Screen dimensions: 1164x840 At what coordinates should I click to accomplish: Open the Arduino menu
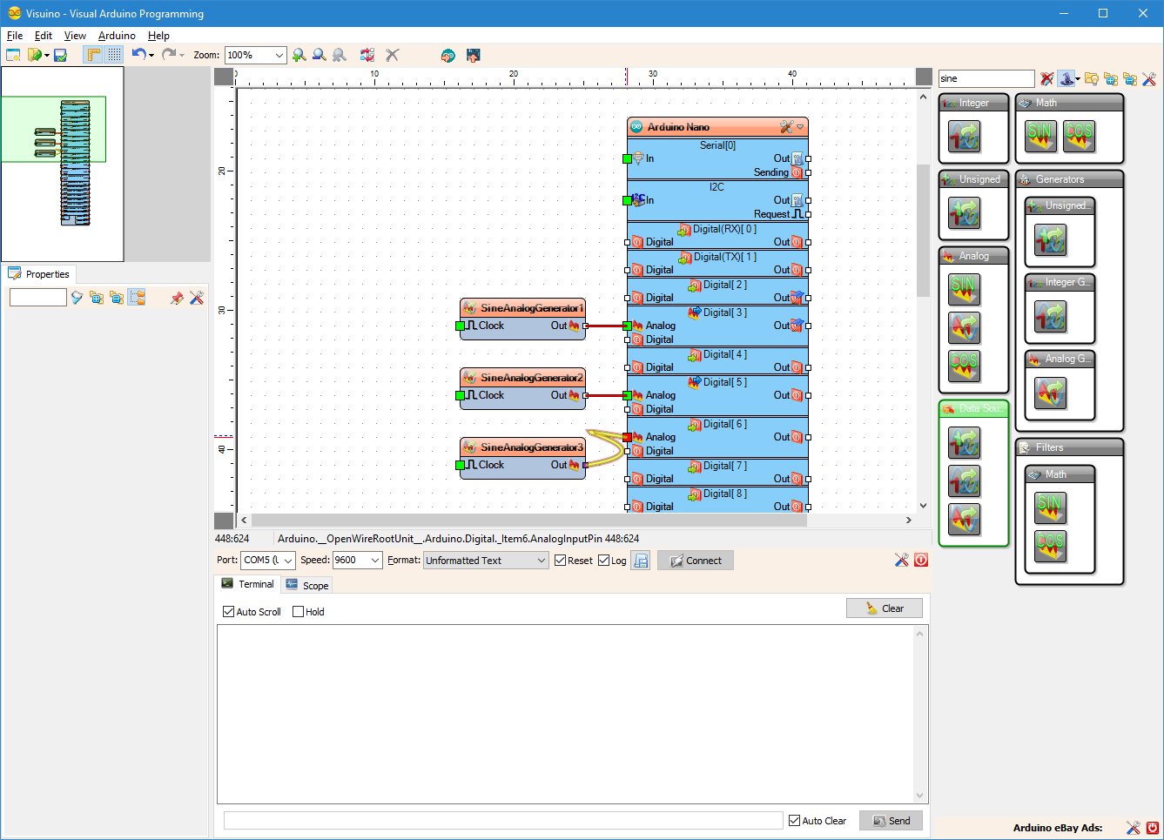click(x=117, y=36)
